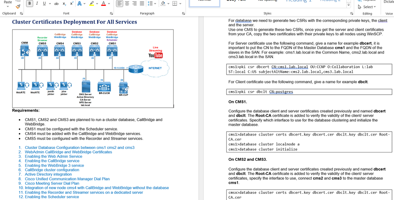The image size is (394, 200).
Task: Apply the No Spacing style
Action: (267, 1)
